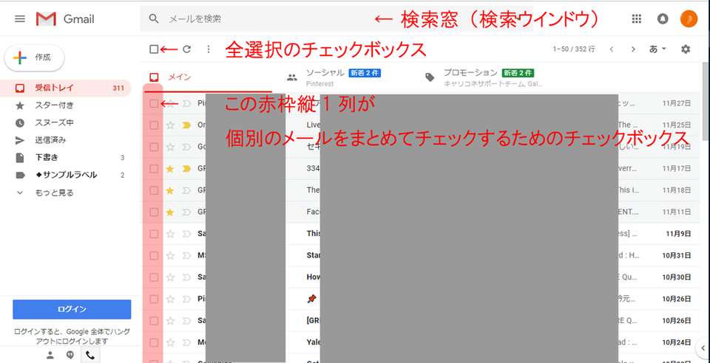710x363 pixels.
Task: Open 受信トレイ folder
Action: 66,88
